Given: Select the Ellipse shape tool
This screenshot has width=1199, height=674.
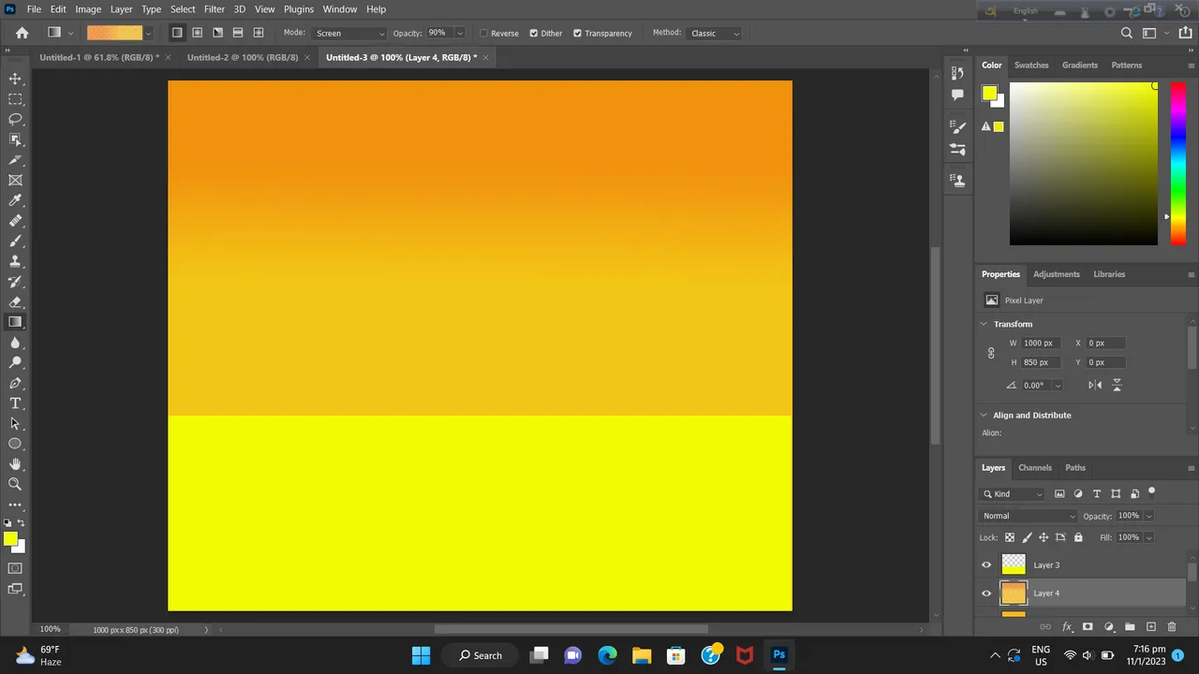Looking at the screenshot, I should 15,444.
